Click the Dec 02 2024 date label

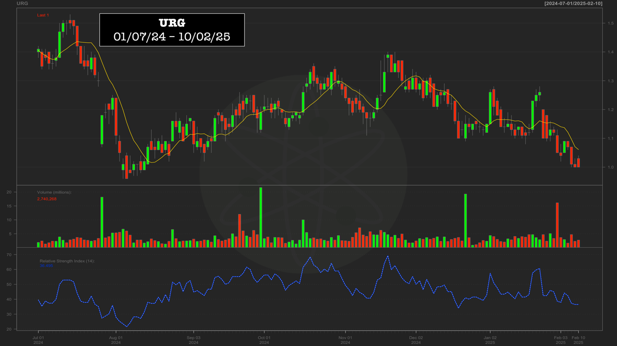416,340
